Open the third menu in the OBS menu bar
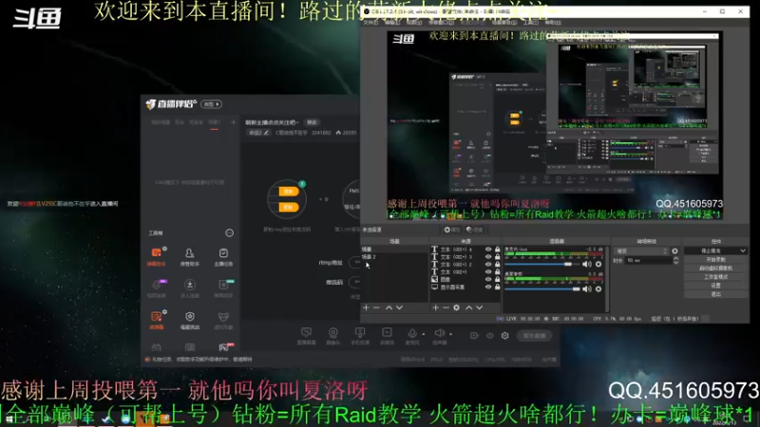 click(x=414, y=22)
